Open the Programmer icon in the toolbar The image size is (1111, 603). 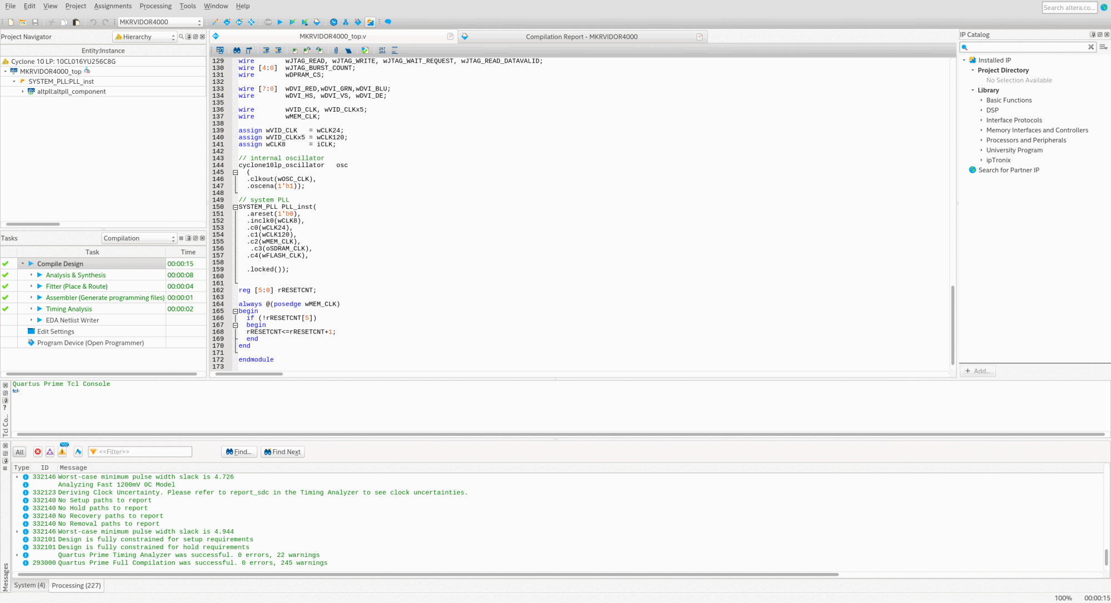click(357, 22)
